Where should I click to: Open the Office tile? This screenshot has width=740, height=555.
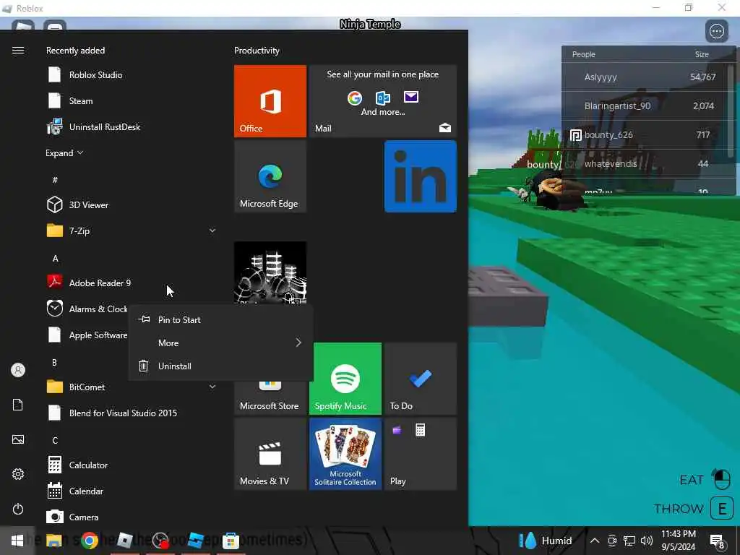[270, 101]
